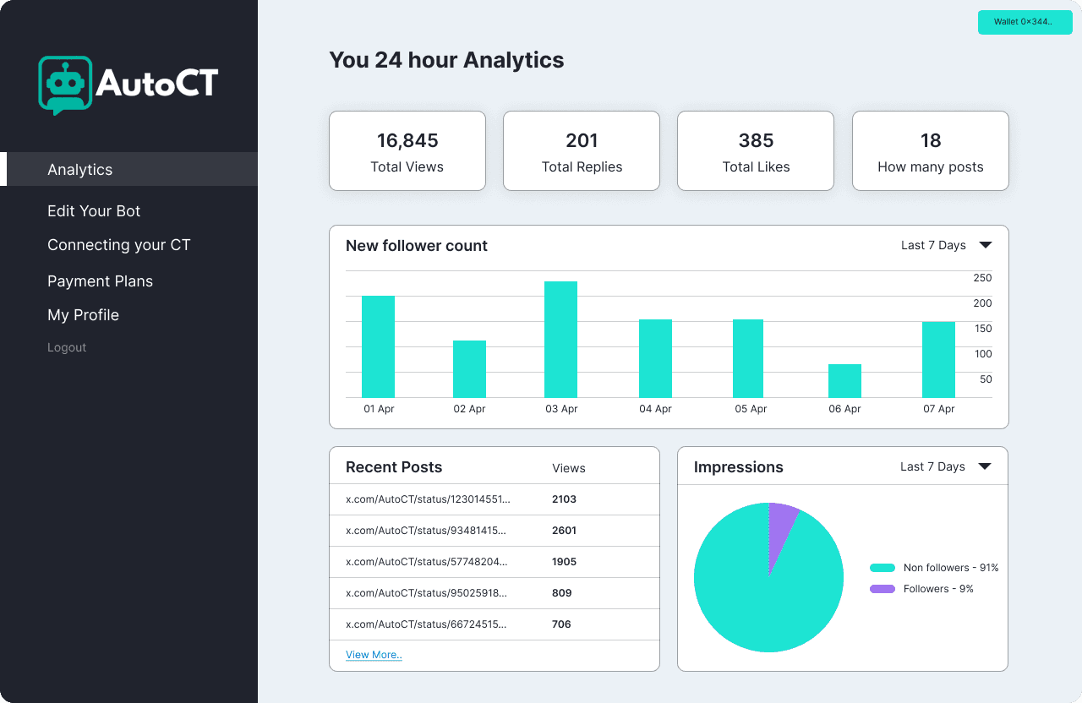
Task: Select Payment Plans in sidebar
Action: pyautogui.click(x=100, y=281)
